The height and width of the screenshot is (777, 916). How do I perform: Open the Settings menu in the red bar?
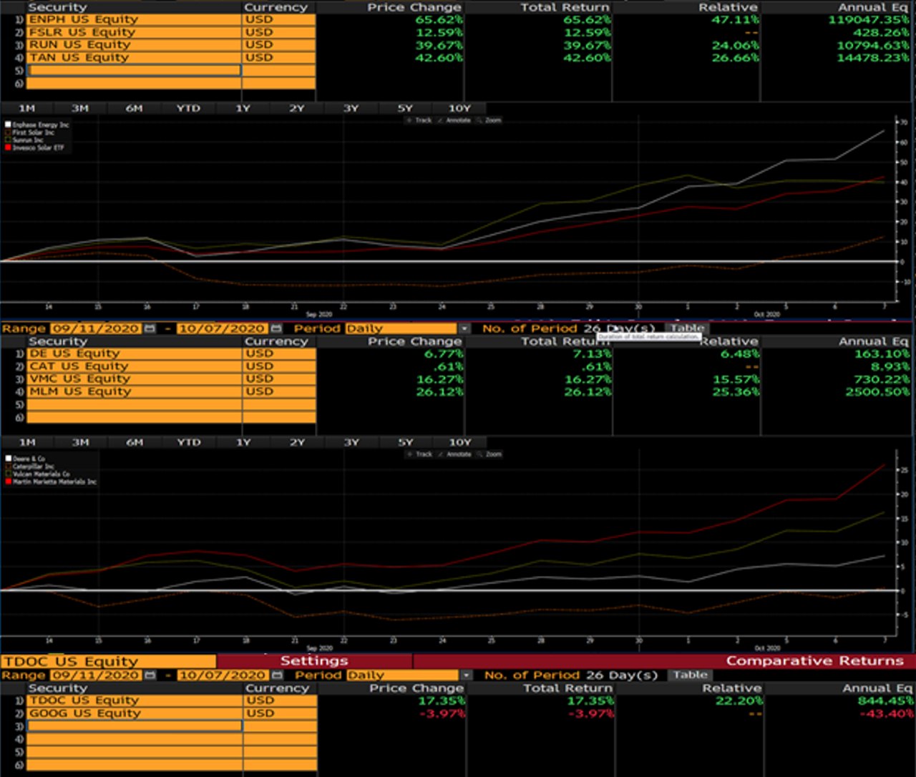click(314, 661)
